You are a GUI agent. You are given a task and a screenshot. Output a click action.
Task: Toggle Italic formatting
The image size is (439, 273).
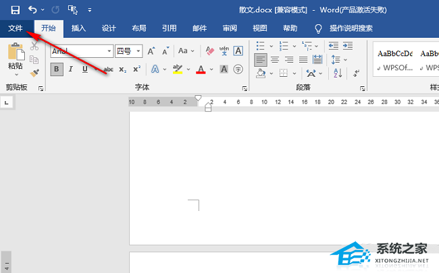[71, 69]
